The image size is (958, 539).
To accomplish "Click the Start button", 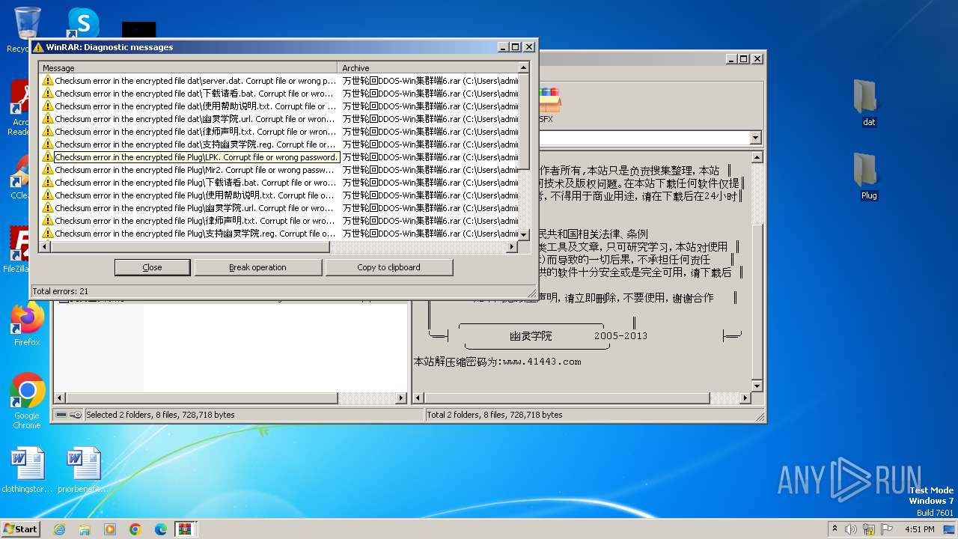I will point(21,529).
